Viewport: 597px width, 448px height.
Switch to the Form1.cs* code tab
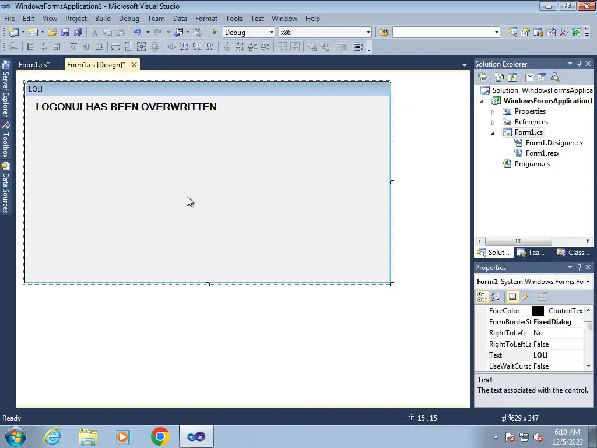coord(34,64)
